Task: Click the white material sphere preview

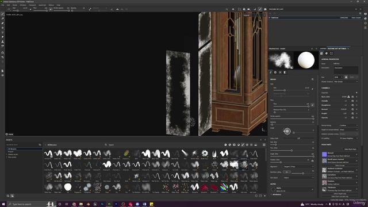Action: point(306,60)
